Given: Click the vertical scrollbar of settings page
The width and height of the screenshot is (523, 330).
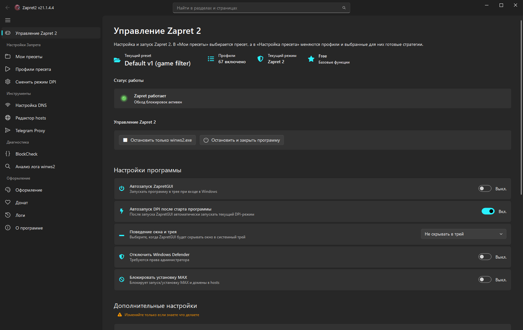Looking at the screenshot, I should click(x=521, y=107).
